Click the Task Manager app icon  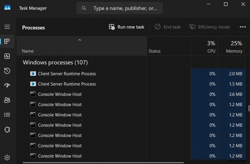click(7, 7)
